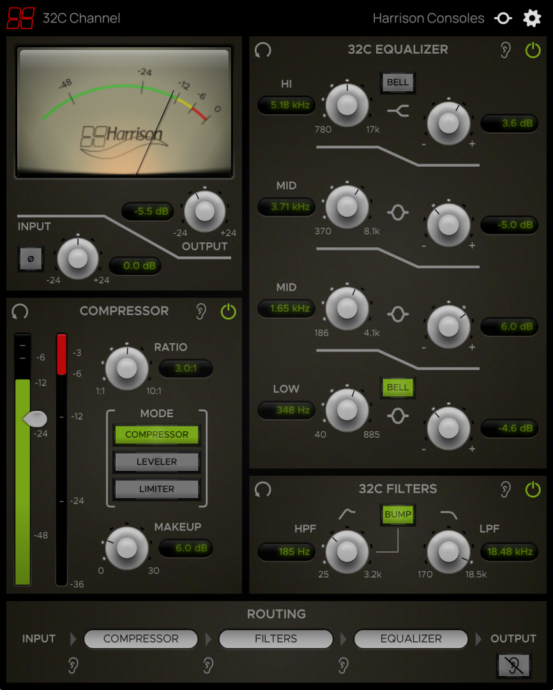
Task: Click the LOW gain knob
Action: tap(449, 429)
